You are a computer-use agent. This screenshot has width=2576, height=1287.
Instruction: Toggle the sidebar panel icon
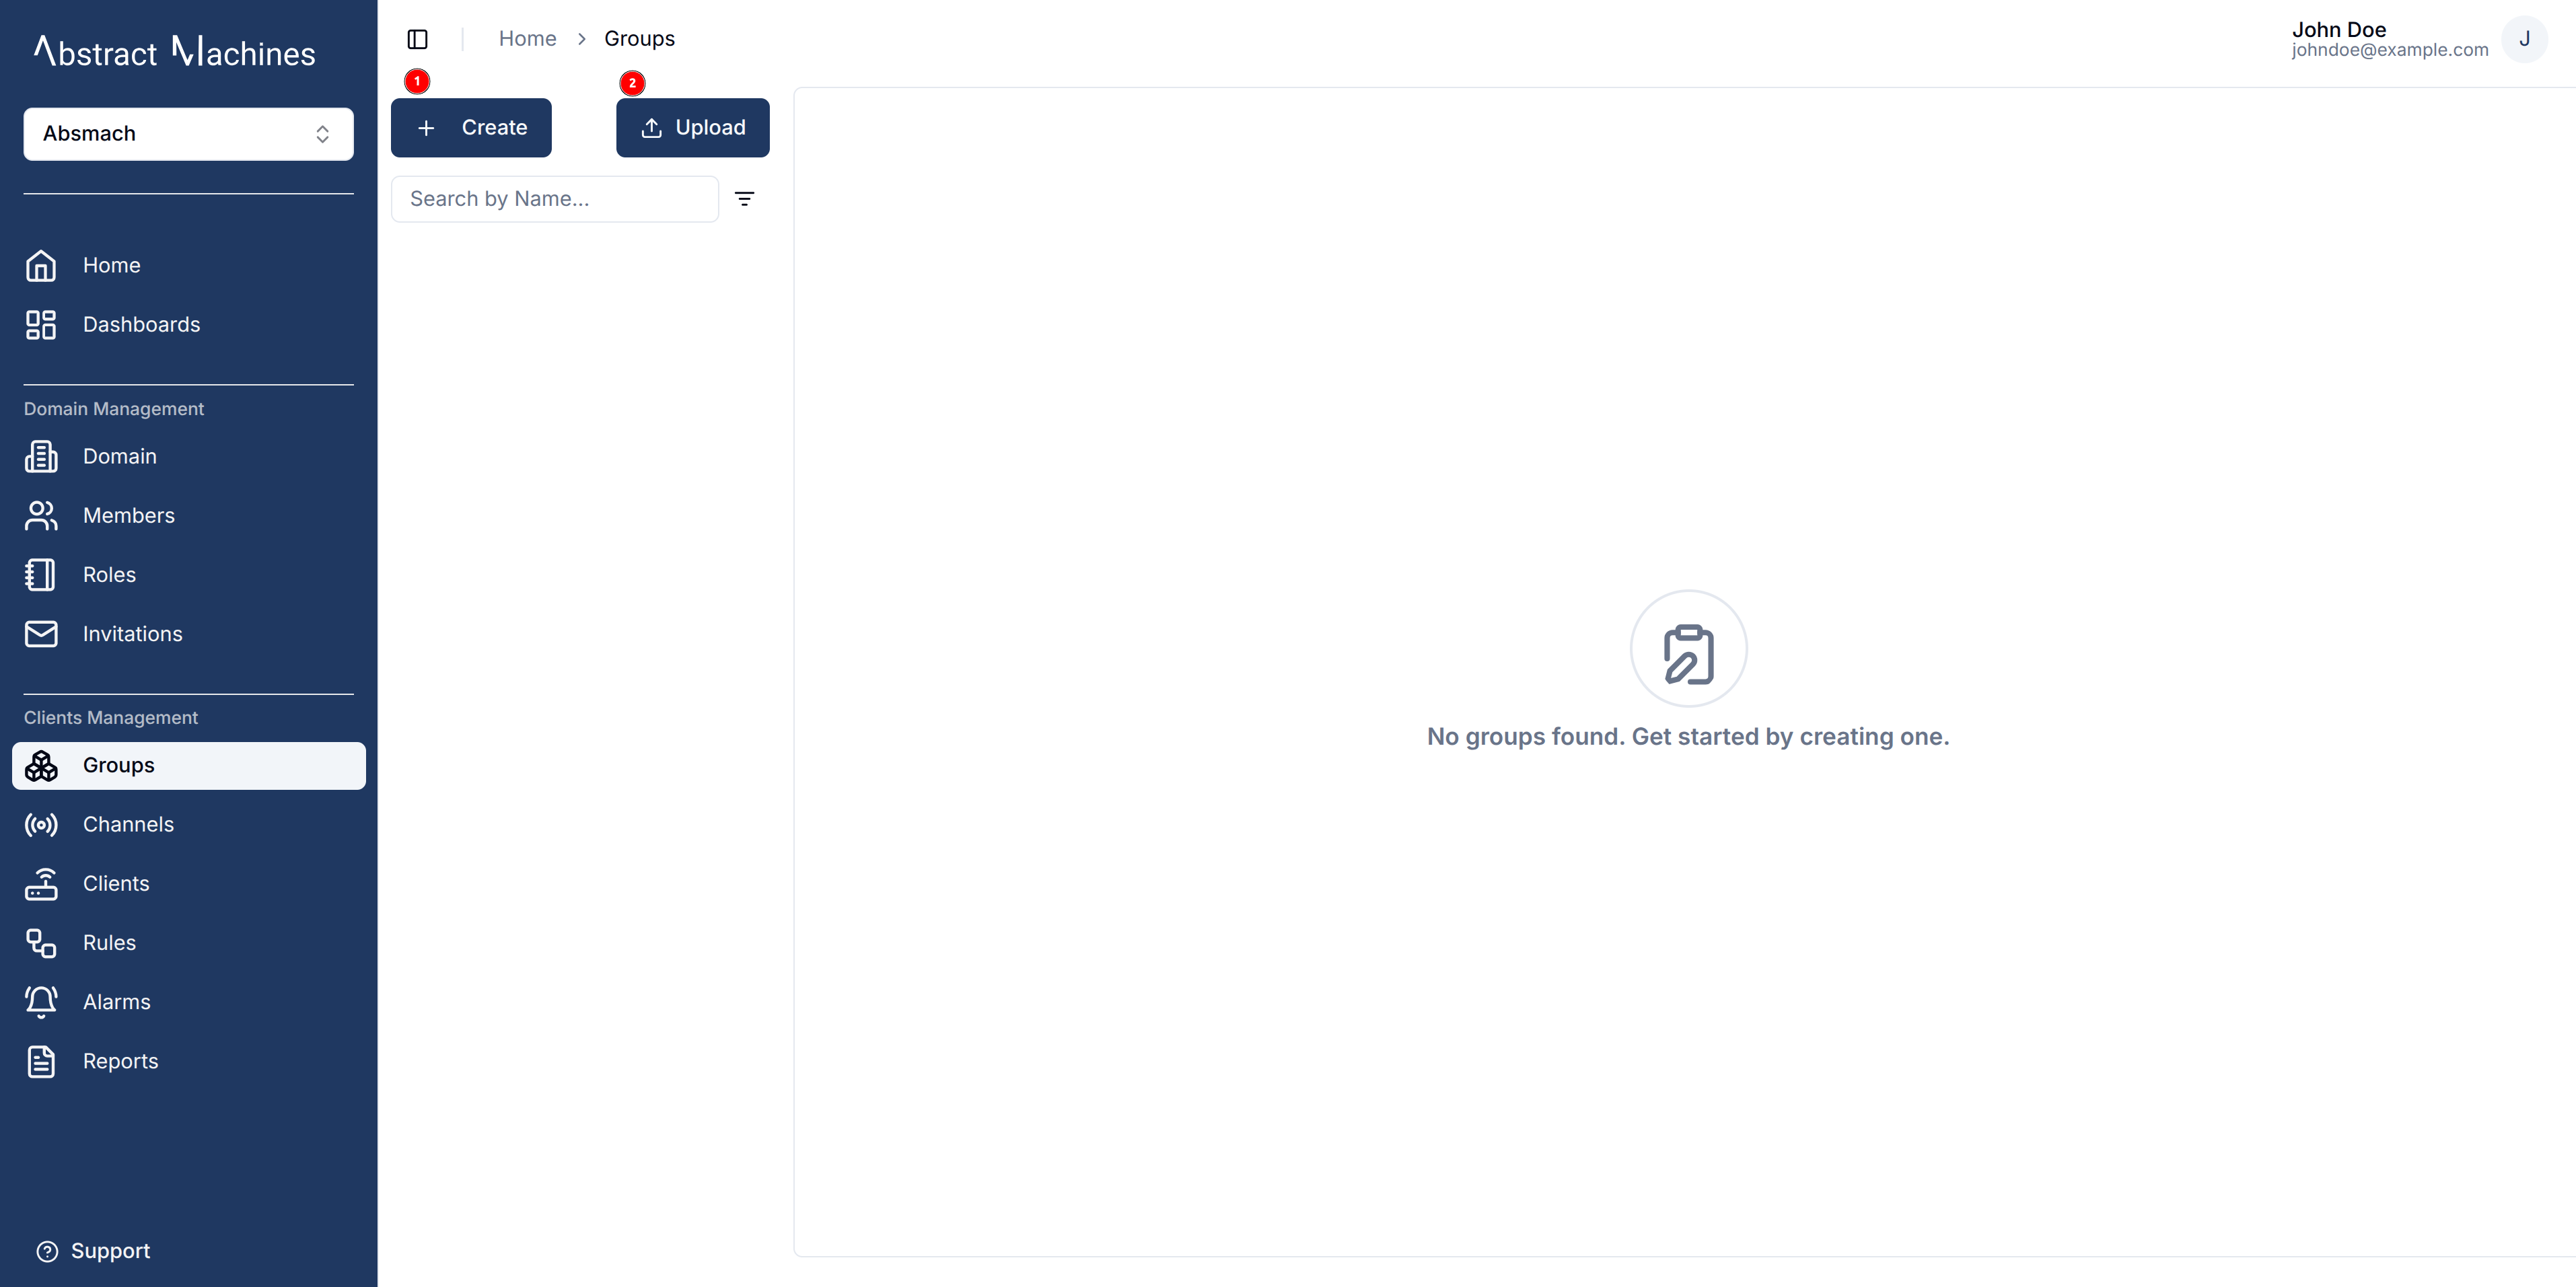[x=418, y=39]
